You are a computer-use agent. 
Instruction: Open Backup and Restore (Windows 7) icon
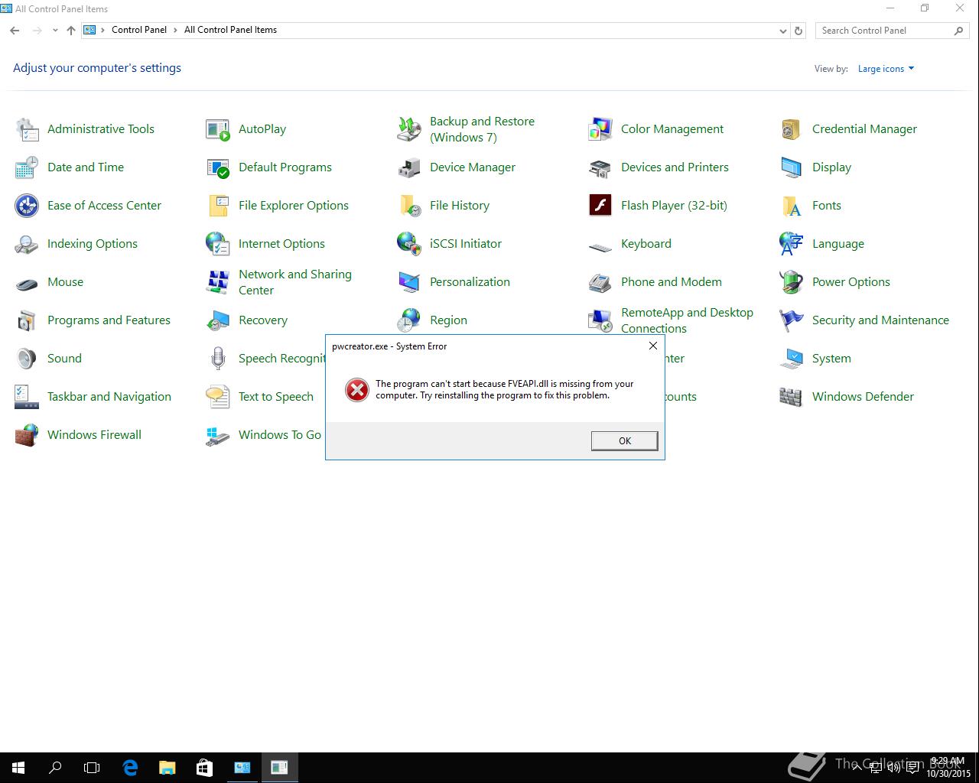click(409, 129)
